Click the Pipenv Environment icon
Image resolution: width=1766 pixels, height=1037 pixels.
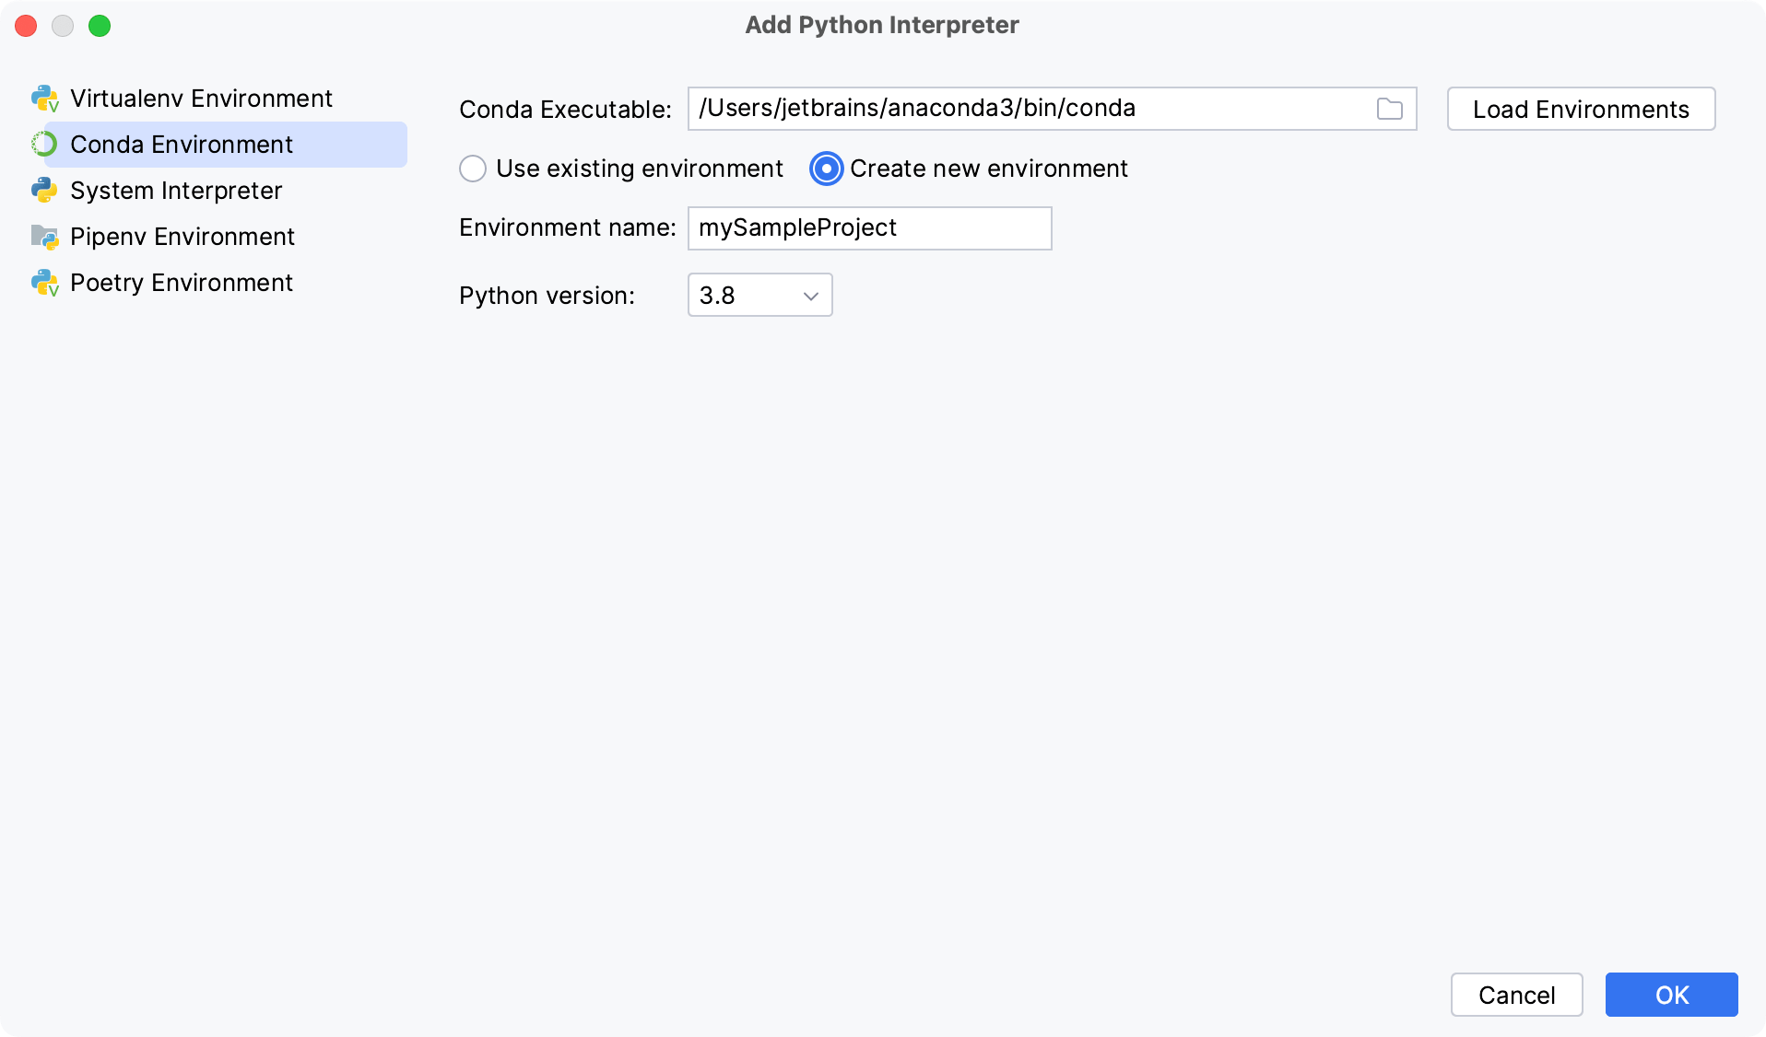(x=43, y=236)
